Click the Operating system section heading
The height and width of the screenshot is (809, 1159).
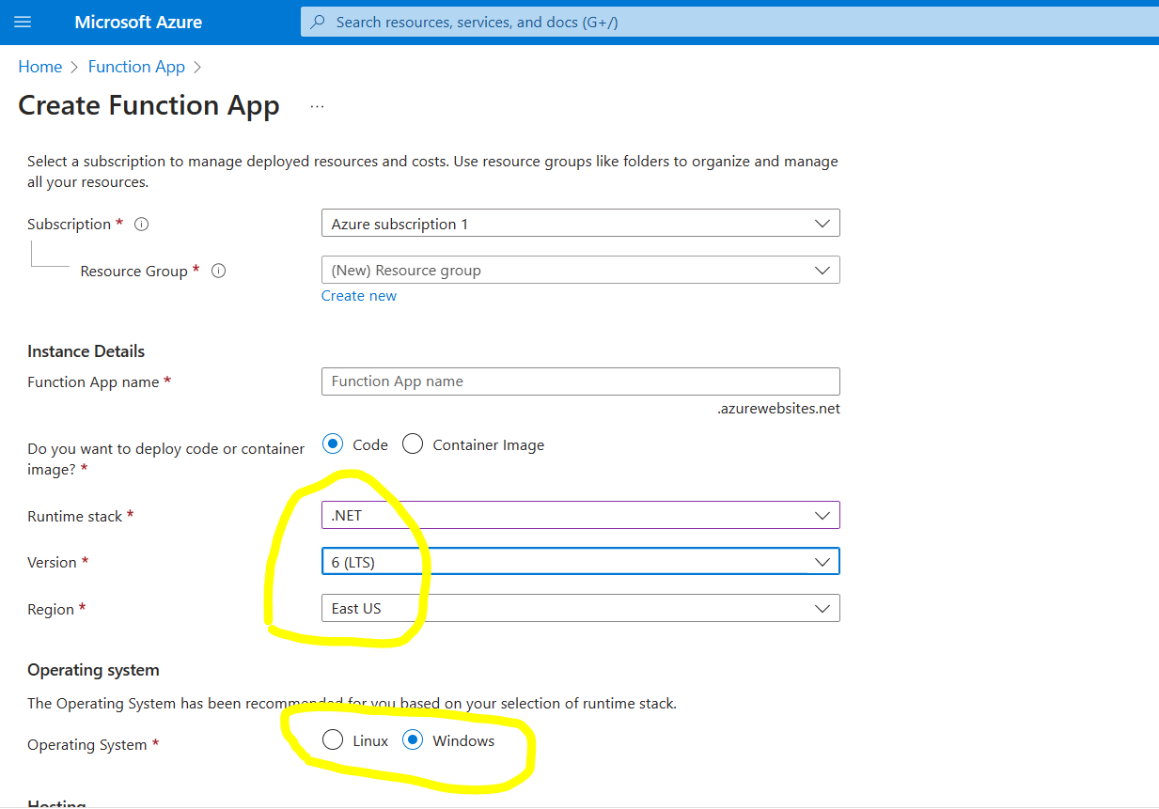94,670
